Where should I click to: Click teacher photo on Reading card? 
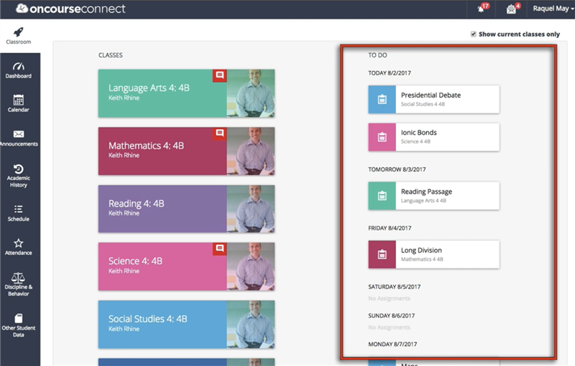click(251, 209)
